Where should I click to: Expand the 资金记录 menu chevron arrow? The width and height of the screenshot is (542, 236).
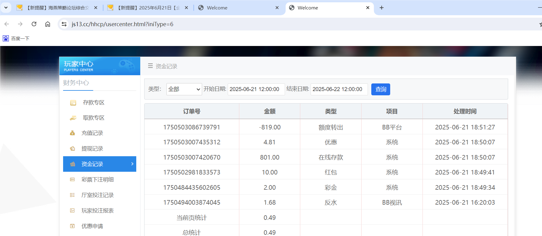[x=132, y=164]
